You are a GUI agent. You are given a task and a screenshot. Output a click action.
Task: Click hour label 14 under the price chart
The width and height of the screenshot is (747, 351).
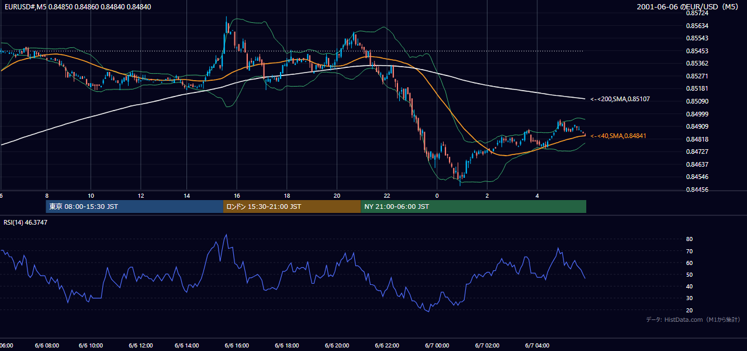[186, 195]
